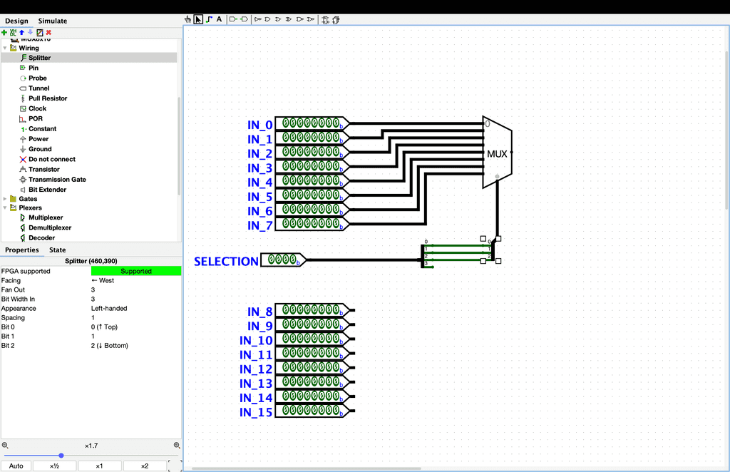Click the red delete circuit icon

point(48,32)
